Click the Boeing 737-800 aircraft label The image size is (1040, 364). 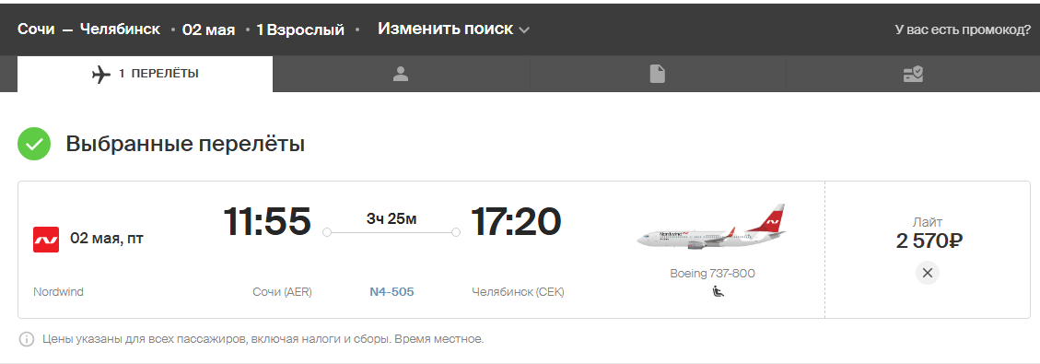(712, 273)
